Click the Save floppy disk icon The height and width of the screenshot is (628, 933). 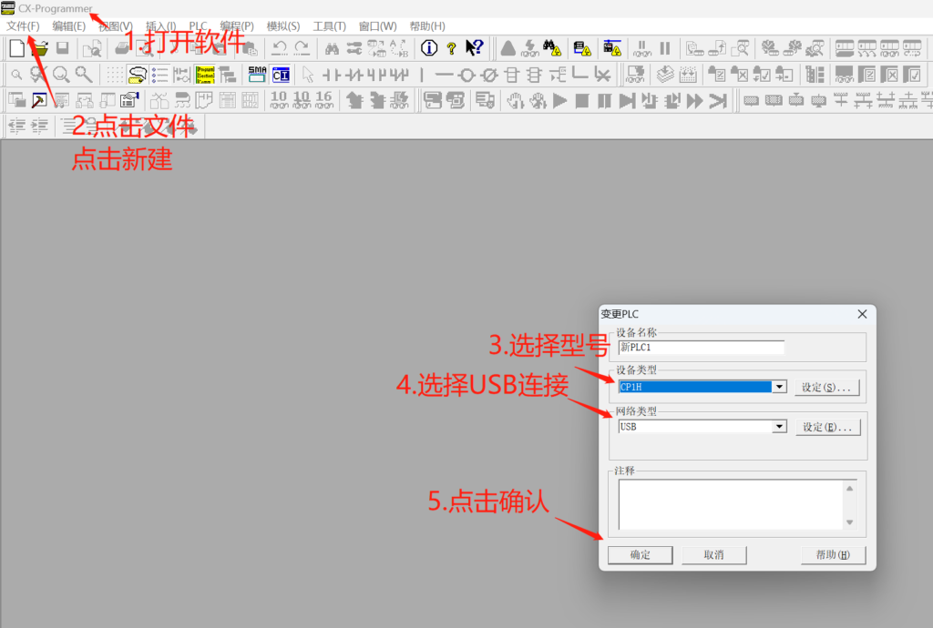63,48
